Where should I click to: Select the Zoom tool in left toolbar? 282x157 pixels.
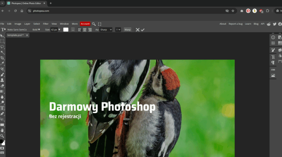coord(2,136)
